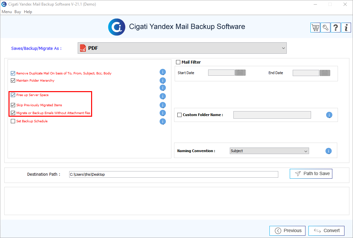
Task: Show info for Emails Without Attachment option
Action: point(163,113)
